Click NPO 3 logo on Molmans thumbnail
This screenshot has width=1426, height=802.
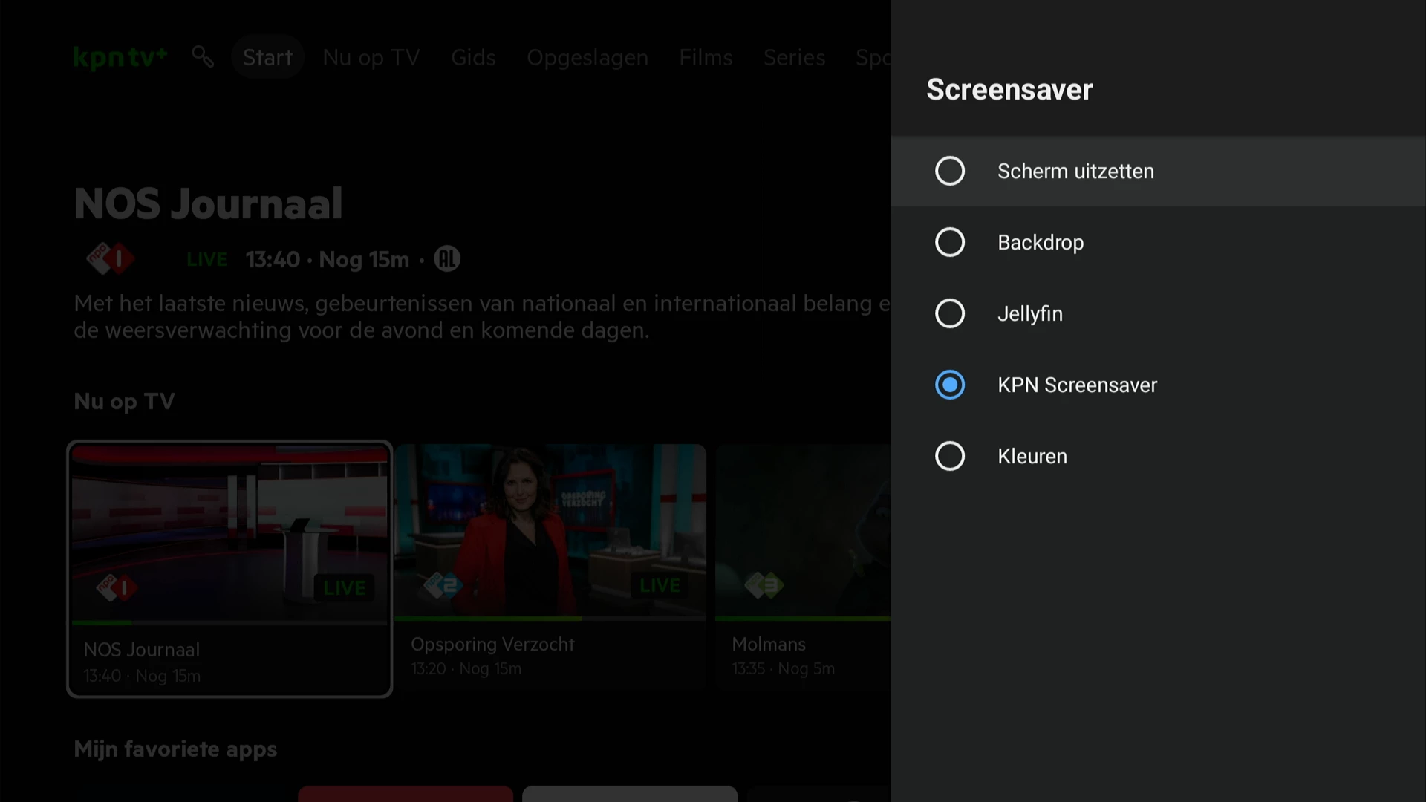(x=764, y=586)
